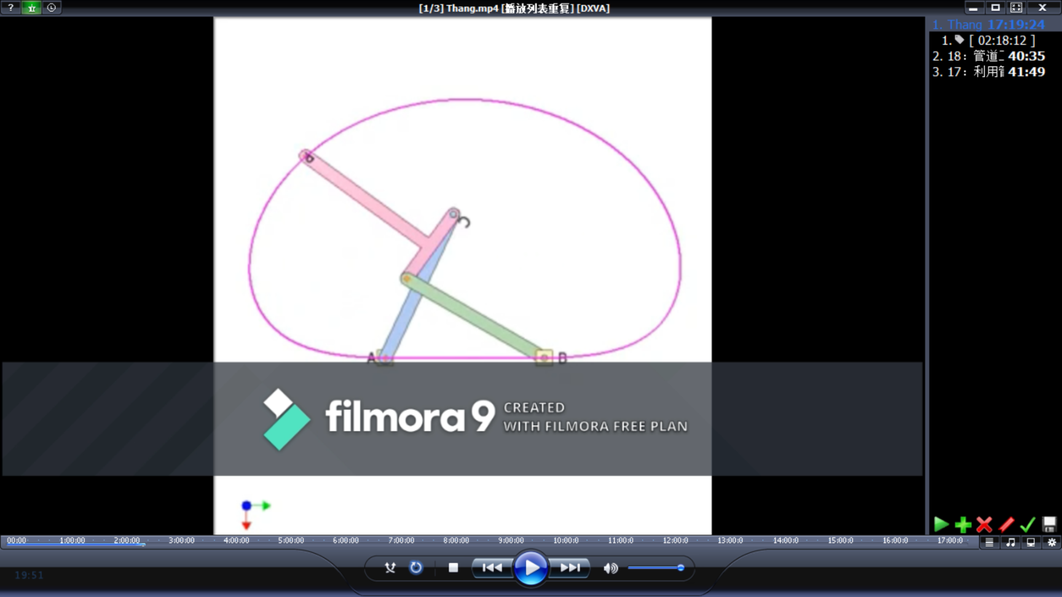
Task: Select playlist item 1. Thang
Action: (988, 25)
